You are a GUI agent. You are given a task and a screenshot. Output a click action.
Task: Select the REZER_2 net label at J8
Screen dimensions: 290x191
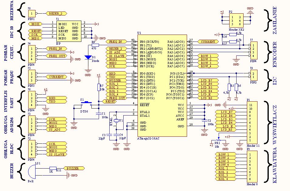(x=56, y=13)
